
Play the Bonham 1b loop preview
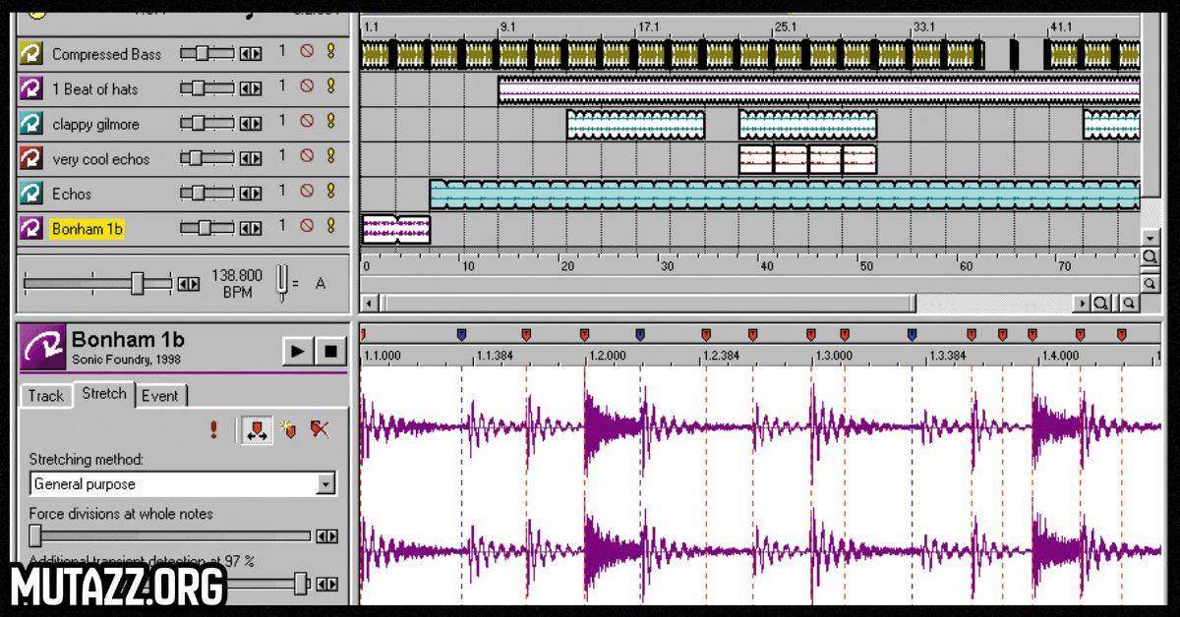pyautogui.click(x=298, y=351)
